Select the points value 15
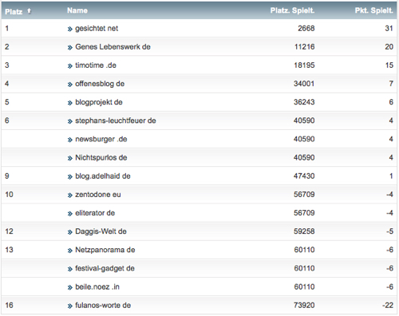This screenshot has height=316, width=399. pyautogui.click(x=389, y=65)
